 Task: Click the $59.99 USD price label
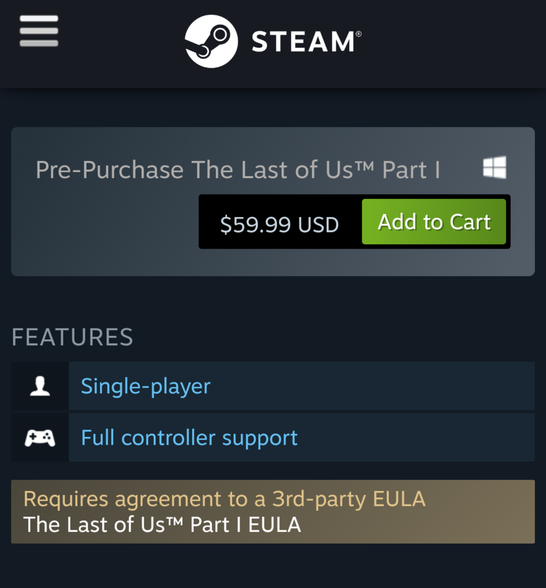click(279, 224)
